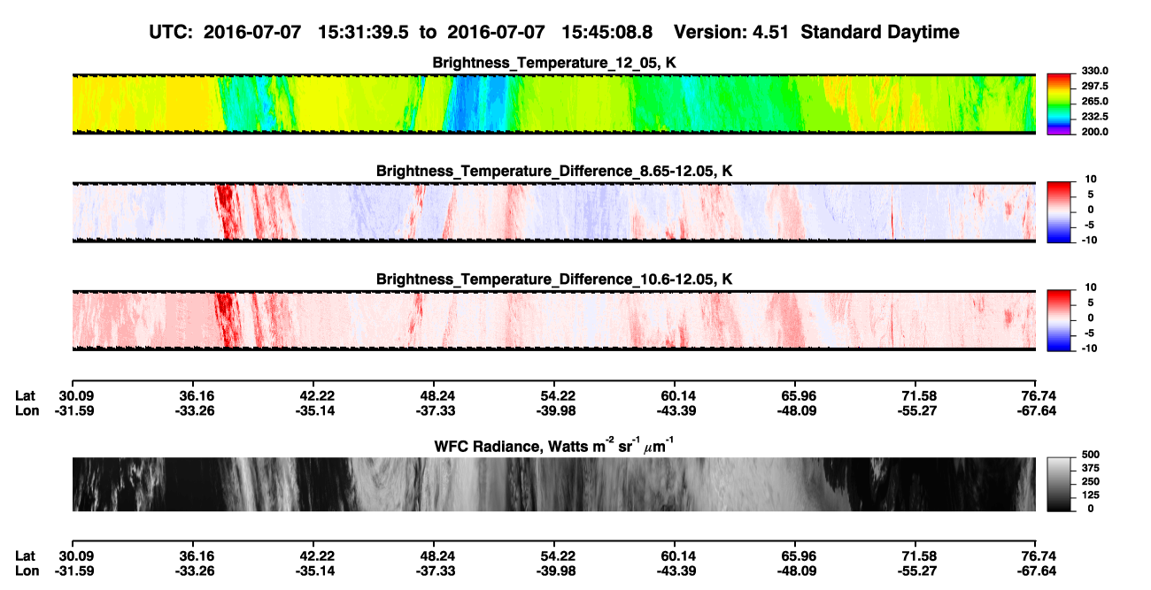Click the grayscale colorbar of WFC Radiance
Screen dimensions: 1151x590
click(x=1059, y=484)
